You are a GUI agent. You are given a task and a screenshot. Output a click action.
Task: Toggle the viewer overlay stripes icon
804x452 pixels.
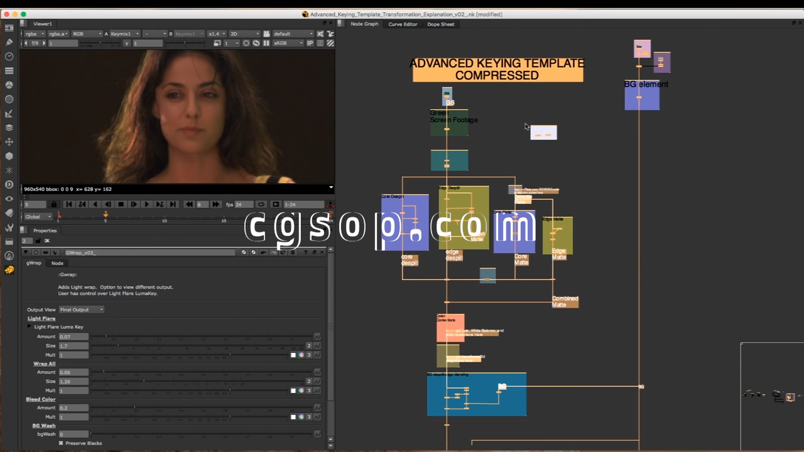pos(330,43)
